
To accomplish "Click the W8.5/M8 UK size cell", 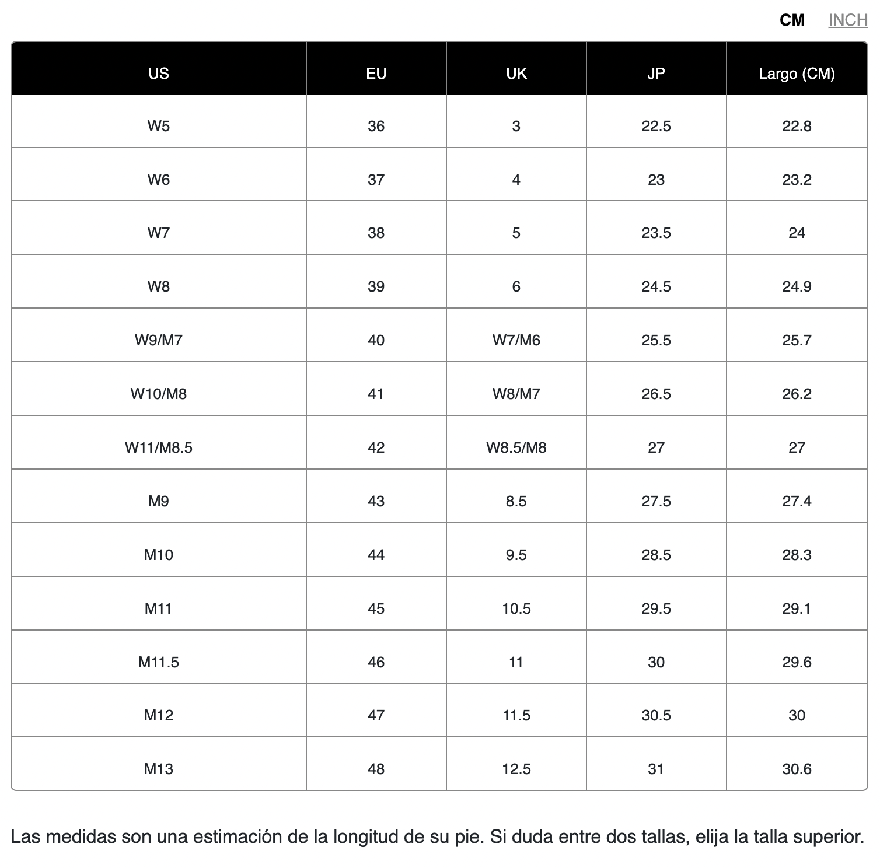I will pyautogui.click(x=516, y=447).
